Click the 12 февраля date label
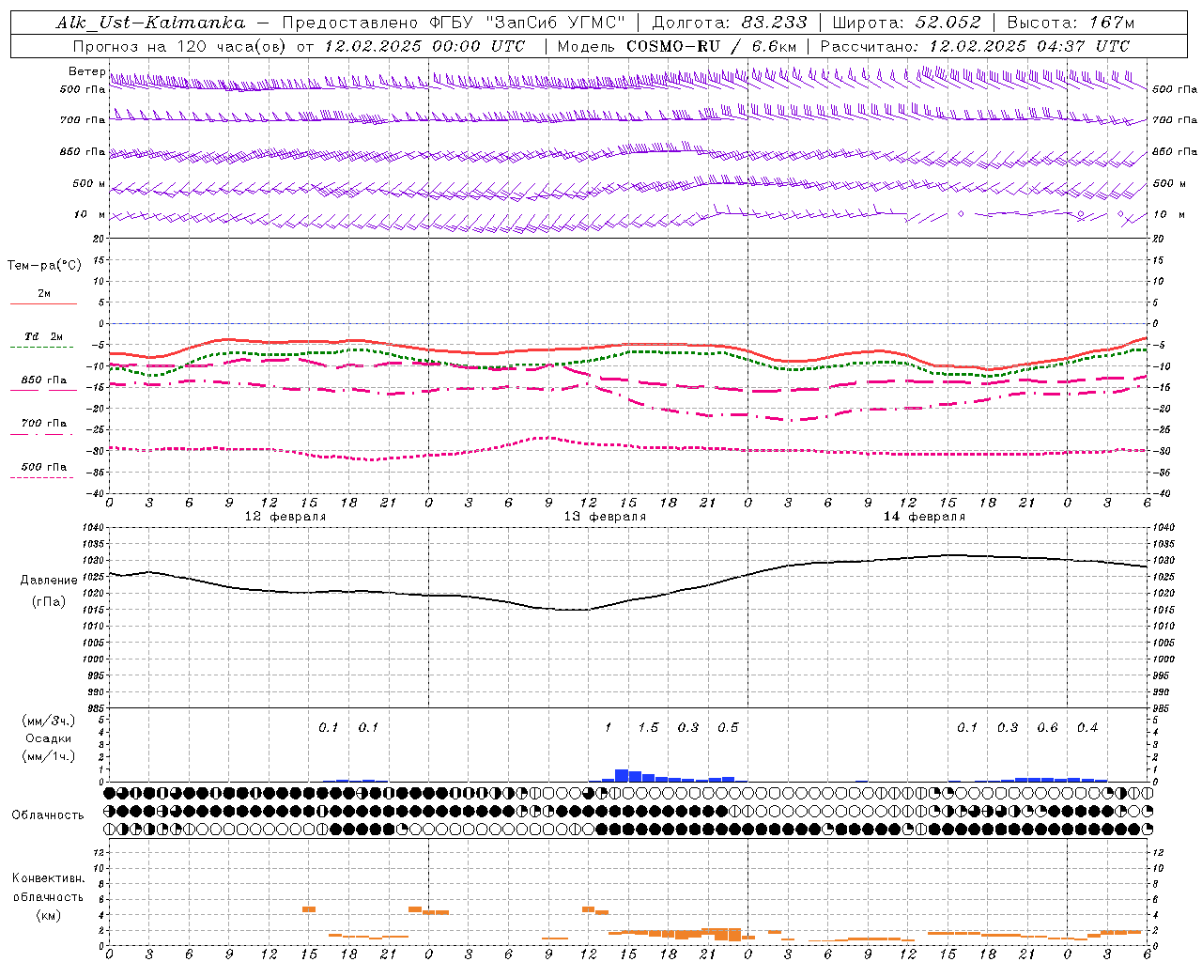The height and width of the screenshot is (962, 1202). click(x=285, y=517)
